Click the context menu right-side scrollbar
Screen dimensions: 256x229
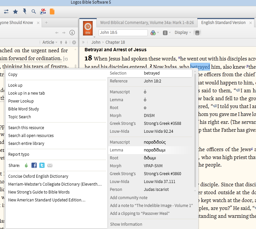195,130
